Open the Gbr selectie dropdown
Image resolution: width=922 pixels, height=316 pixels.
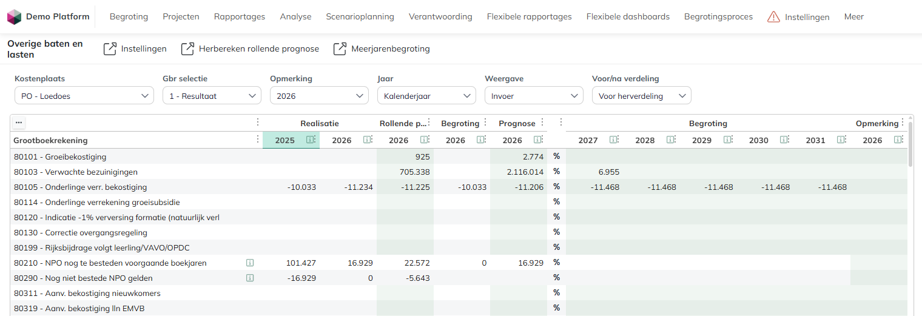click(x=212, y=96)
